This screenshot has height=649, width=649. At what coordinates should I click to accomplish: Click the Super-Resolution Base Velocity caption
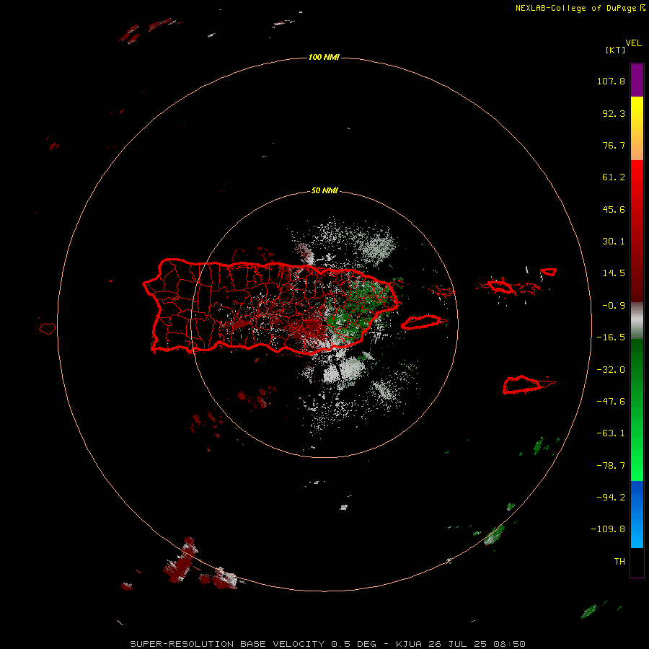327,644
